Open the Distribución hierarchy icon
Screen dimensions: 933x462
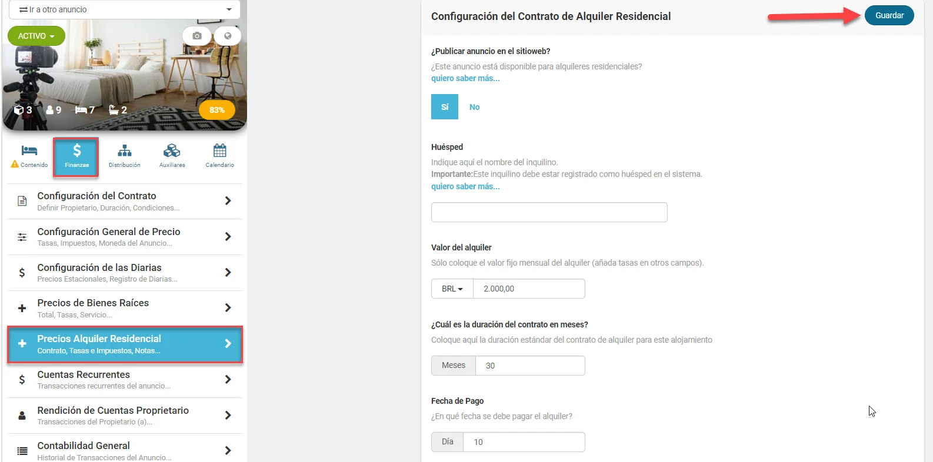click(125, 151)
